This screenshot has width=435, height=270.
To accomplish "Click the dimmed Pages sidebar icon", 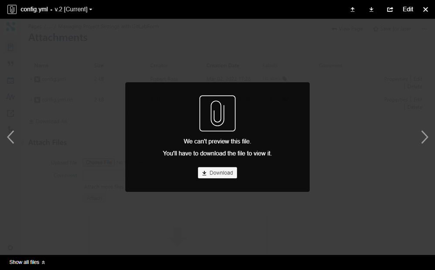I will coord(10,47).
